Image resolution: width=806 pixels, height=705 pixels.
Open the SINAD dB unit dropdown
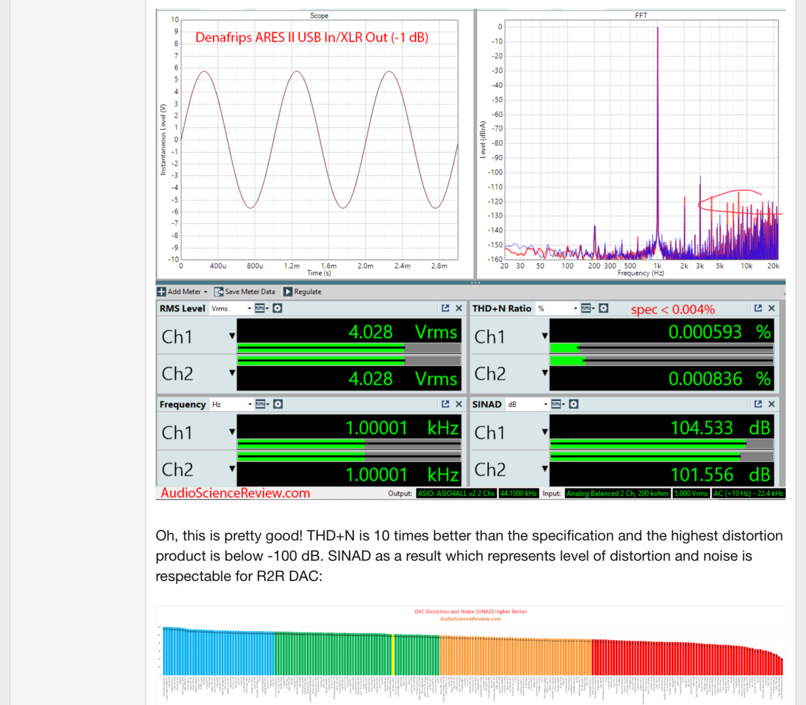point(527,404)
